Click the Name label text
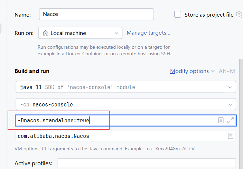 coord(22,15)
